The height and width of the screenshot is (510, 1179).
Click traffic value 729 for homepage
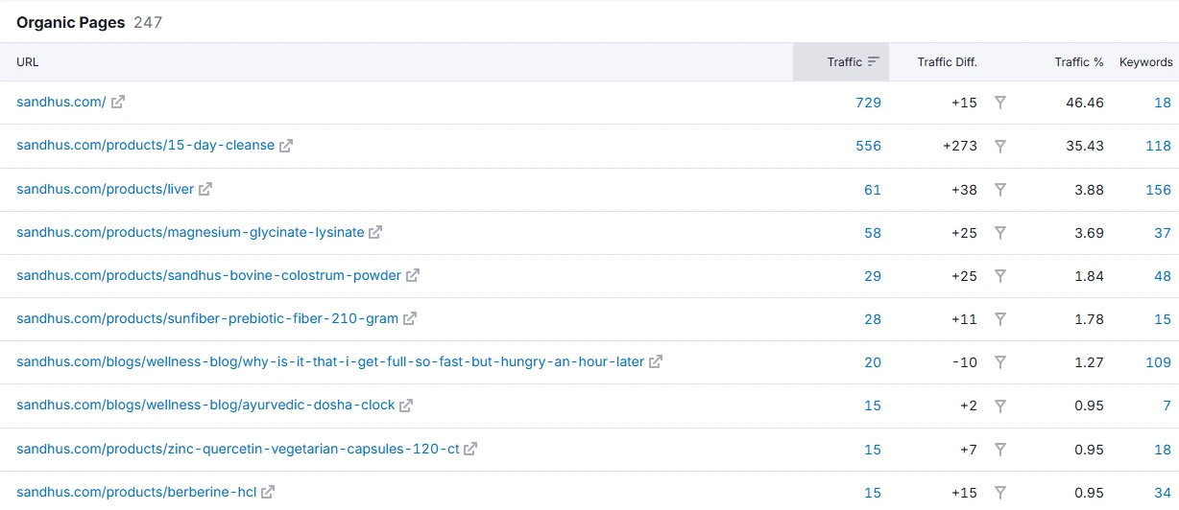click(868, 103)
